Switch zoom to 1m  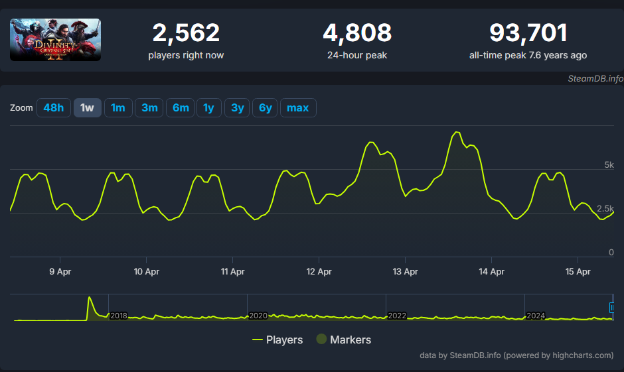tap(117, 107)
